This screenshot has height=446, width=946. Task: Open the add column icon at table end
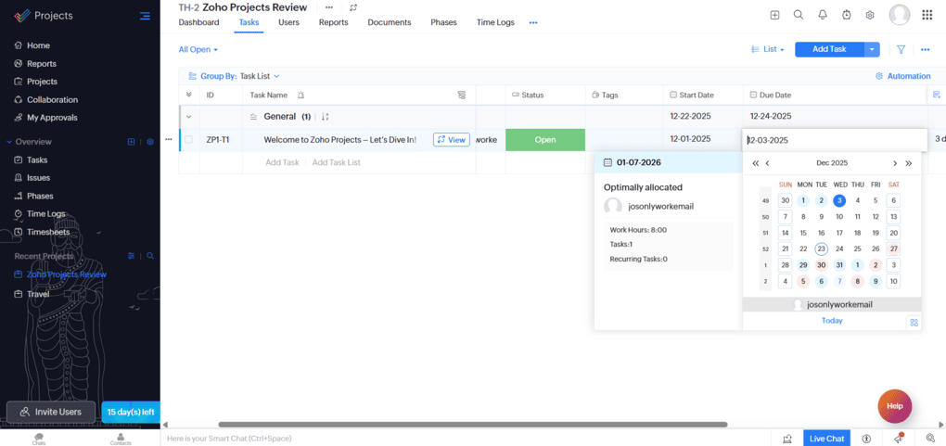(x=937, y=95)
